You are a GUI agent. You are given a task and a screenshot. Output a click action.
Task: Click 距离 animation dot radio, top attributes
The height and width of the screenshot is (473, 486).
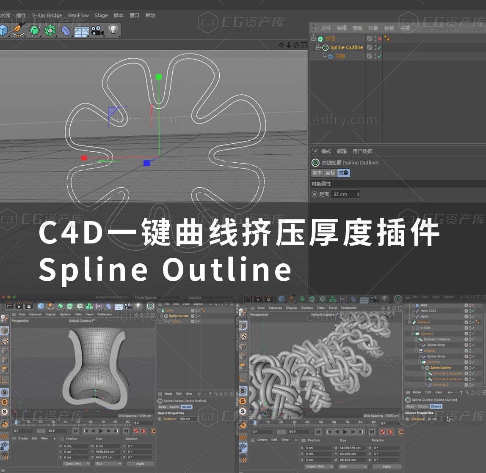[x=315, y=194]
